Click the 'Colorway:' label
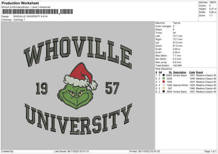Screen dimensions: 218x154 7,20
